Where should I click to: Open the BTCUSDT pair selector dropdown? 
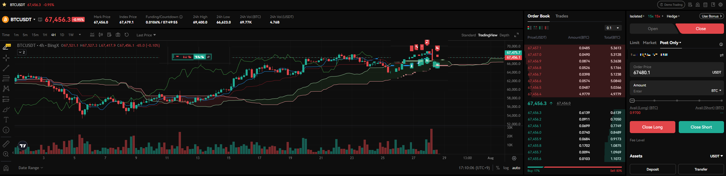[x=34, y=19]
